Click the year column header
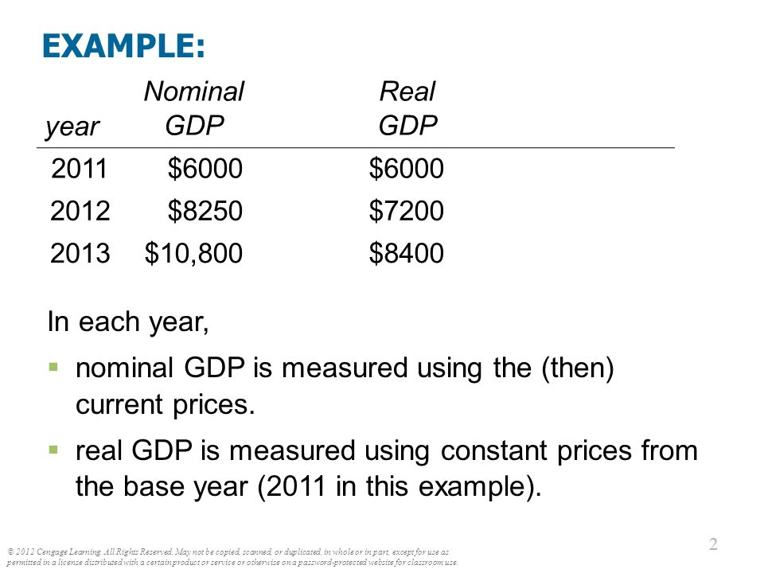The image size is (764, 573). [x=72, y=127]
